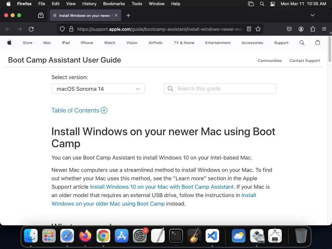Open Support section
This screenshot has height=249, width=332.
[281, 43]
